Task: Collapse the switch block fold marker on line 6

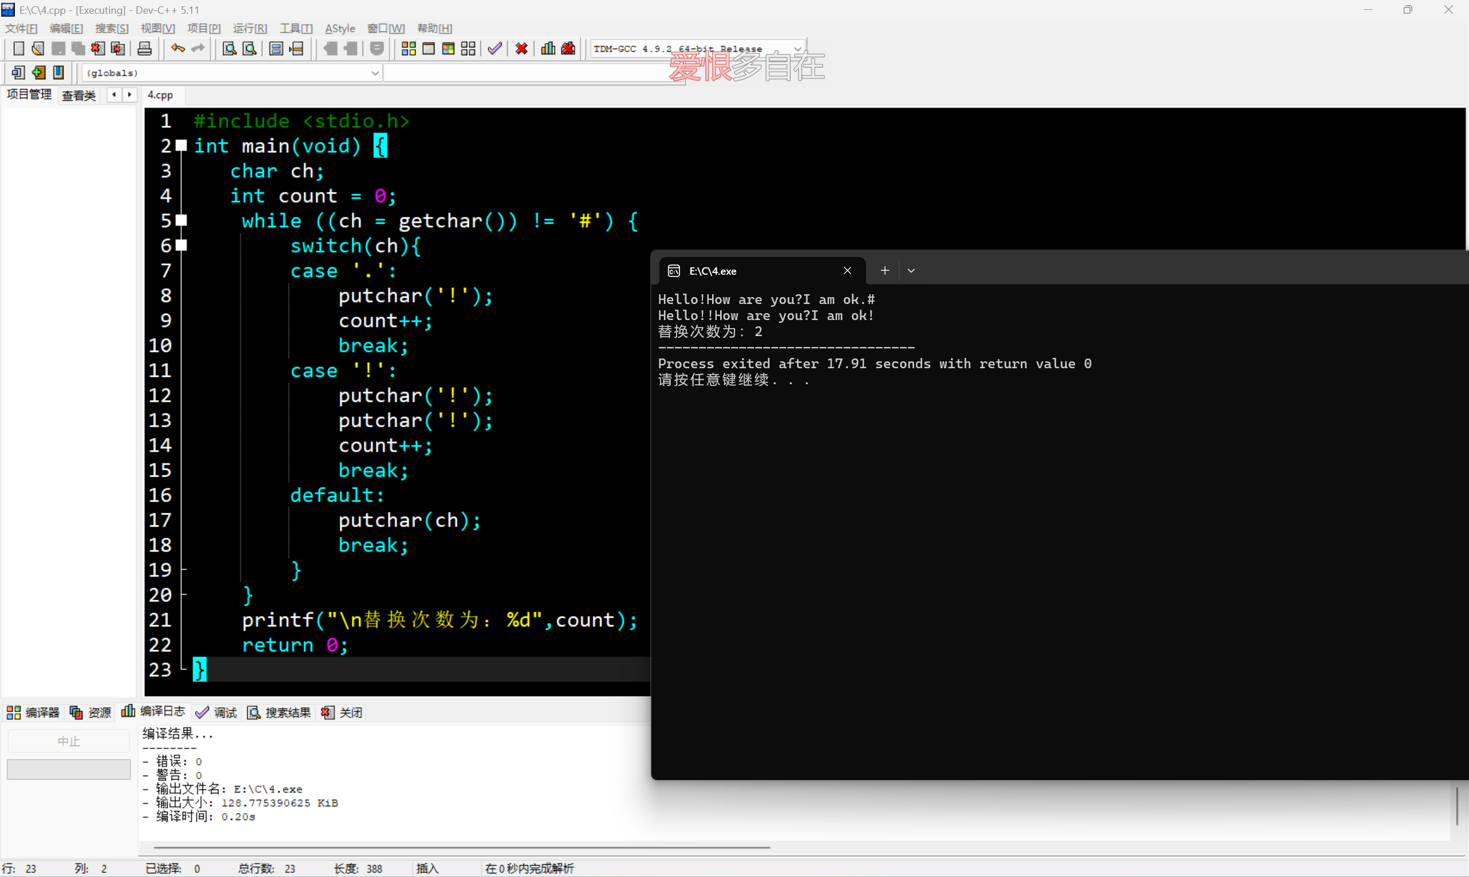Action: (x=182, y=245)
